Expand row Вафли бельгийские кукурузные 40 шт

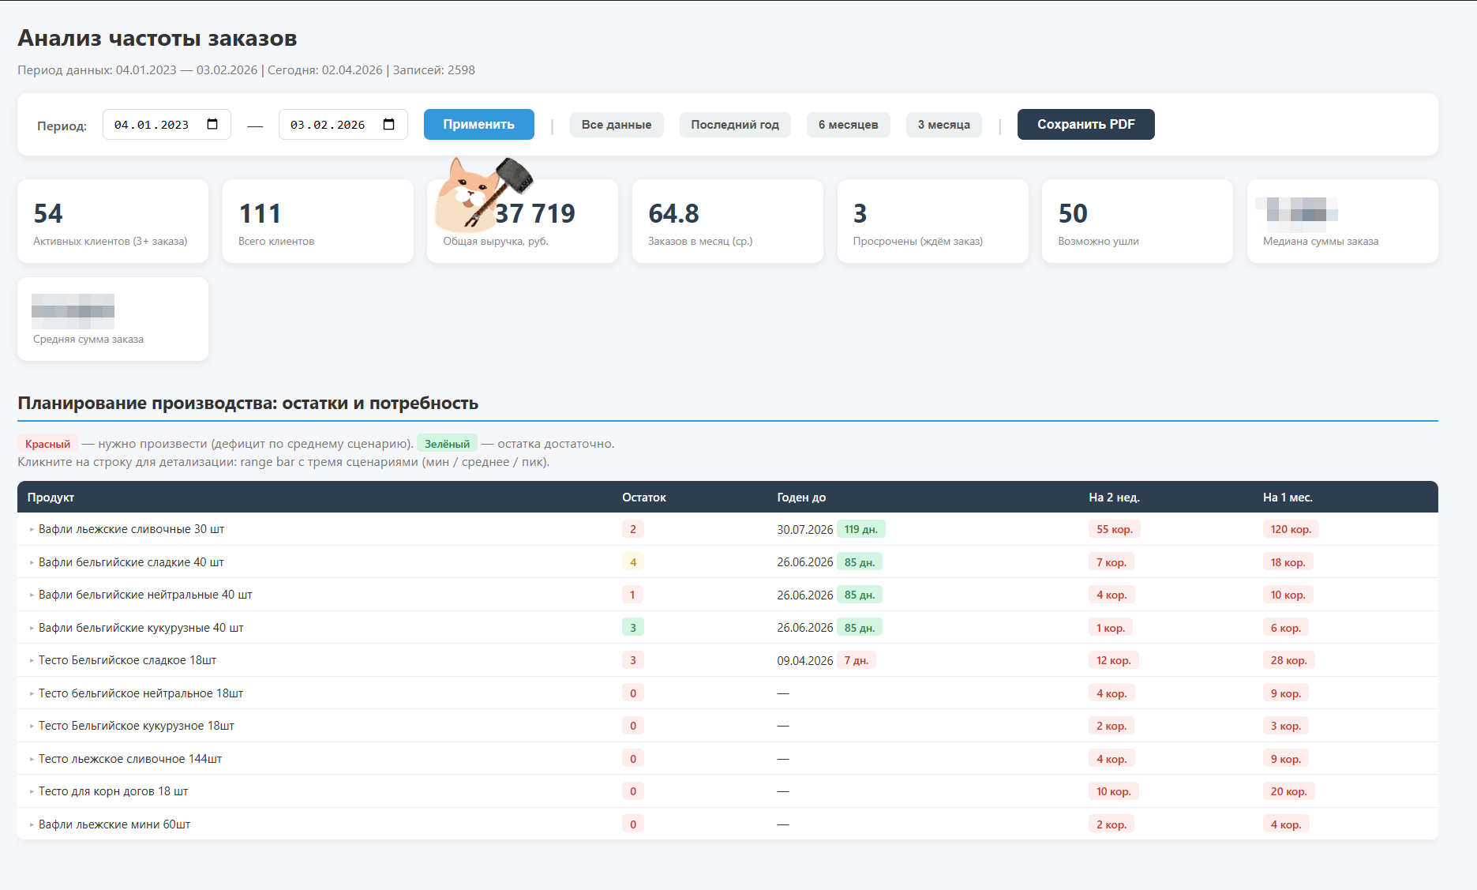pos(727,628)
